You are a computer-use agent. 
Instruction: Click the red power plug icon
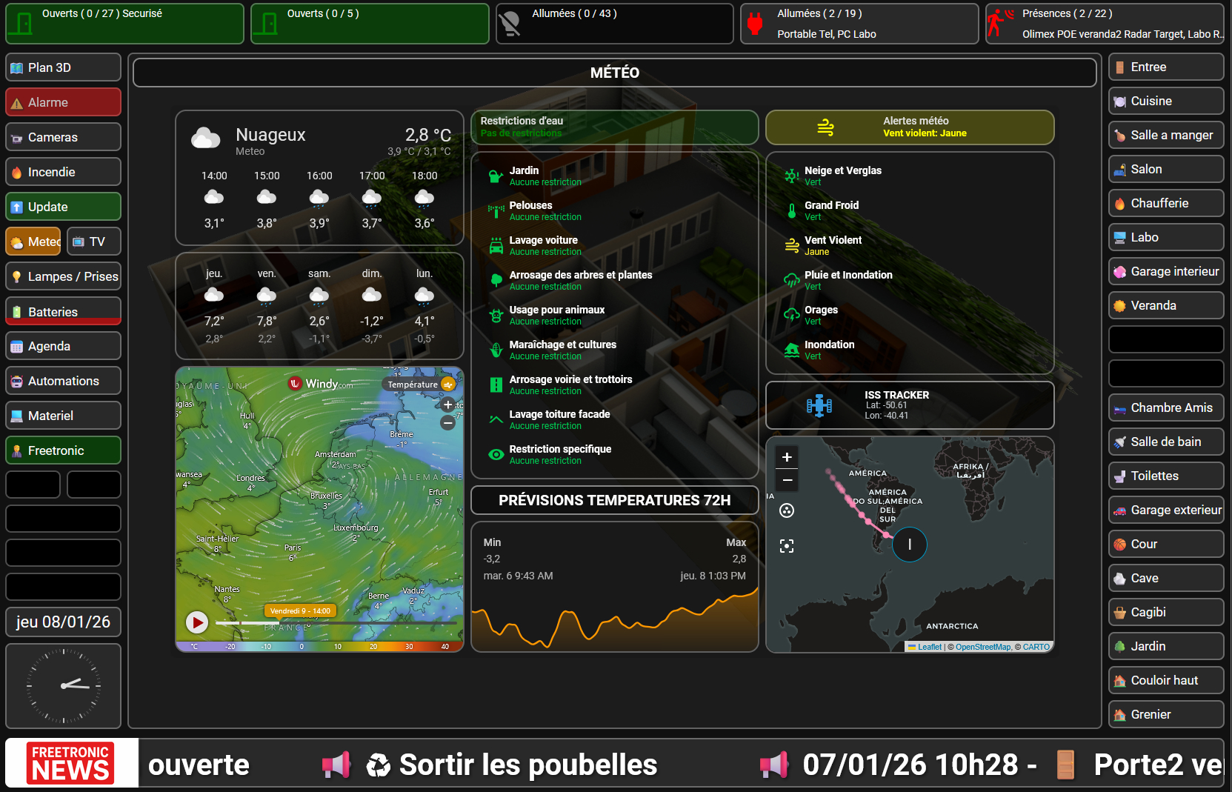[755, 24]
